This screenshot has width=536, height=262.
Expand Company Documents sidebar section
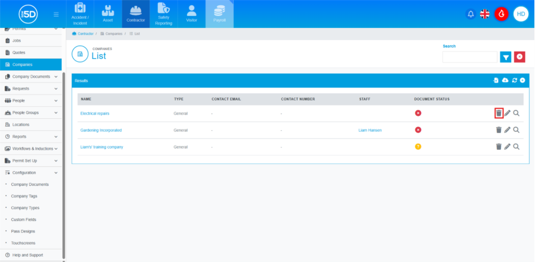tap(56, 77)
